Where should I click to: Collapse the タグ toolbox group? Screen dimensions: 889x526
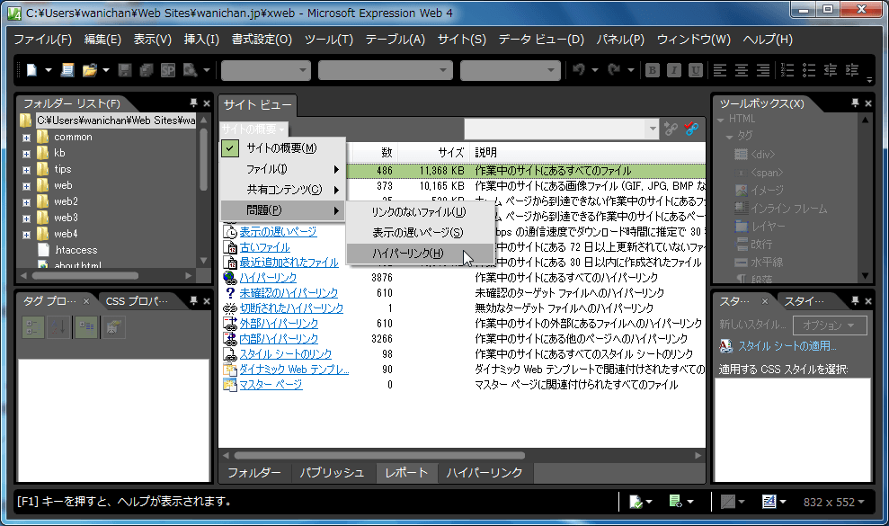pyautogui.click(x=730, y=137)
